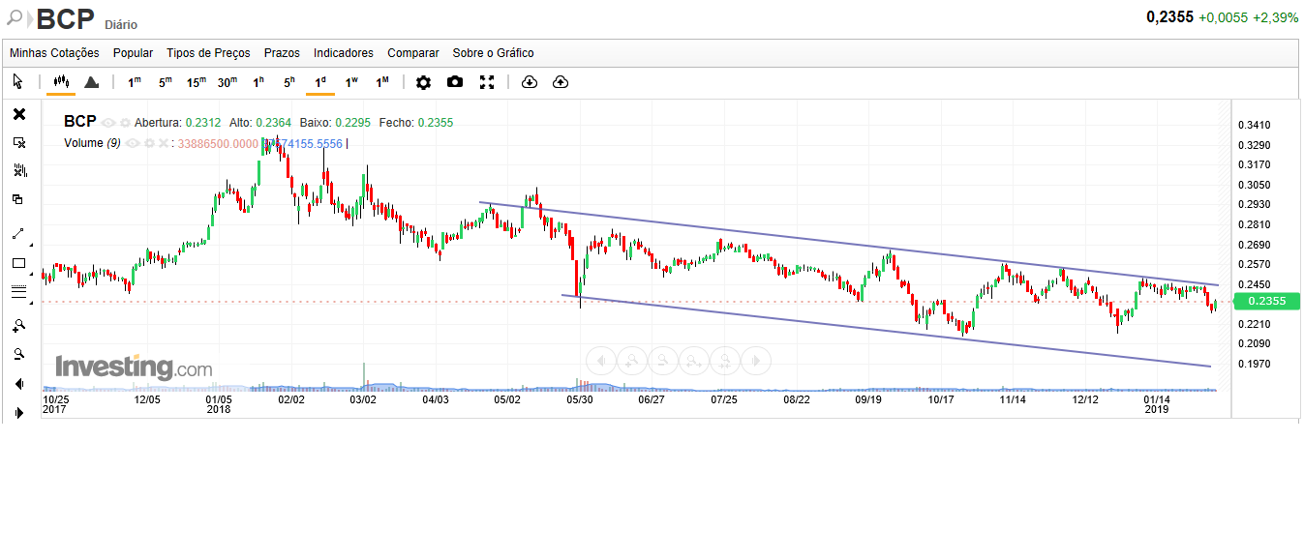Viewport: 1304px width, 559px height.
Task: Select the 1 week timeframe
Action: pos(351,82)
